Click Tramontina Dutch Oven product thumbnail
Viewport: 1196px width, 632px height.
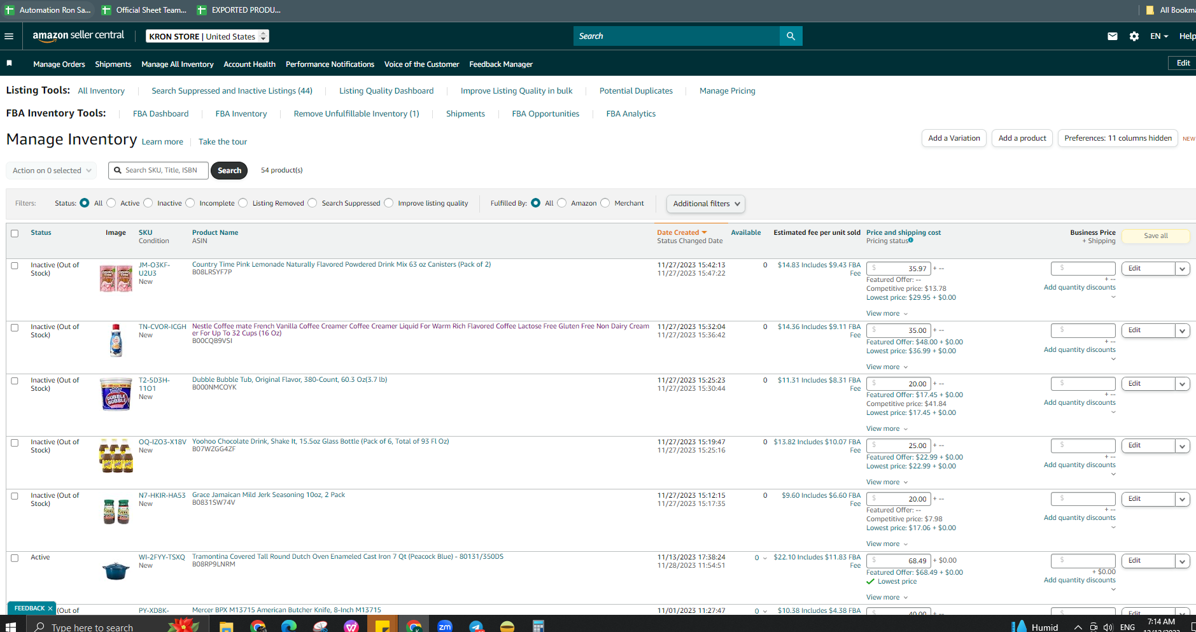(116, 571)
